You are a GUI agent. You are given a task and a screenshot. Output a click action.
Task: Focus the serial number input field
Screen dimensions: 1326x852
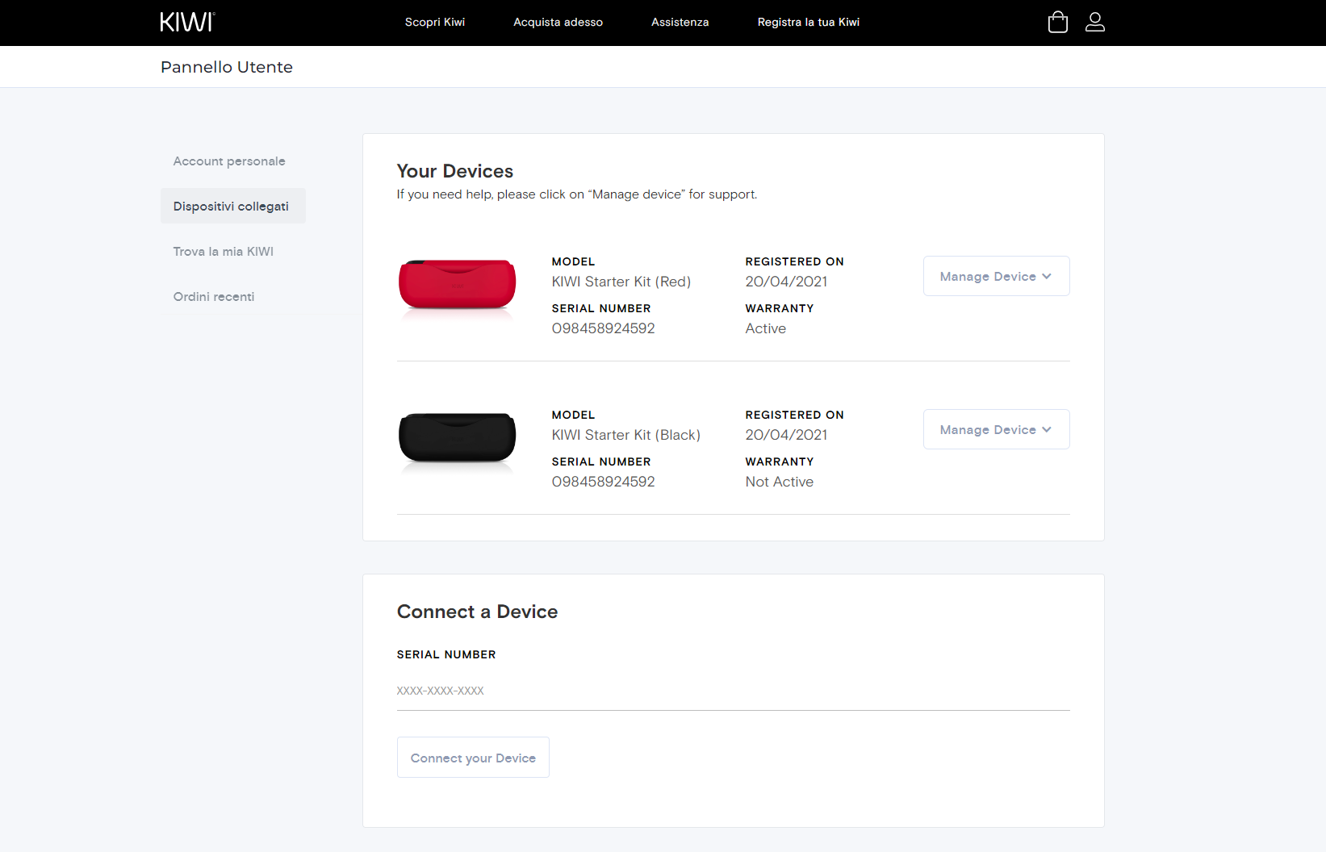tap(733, 691)
